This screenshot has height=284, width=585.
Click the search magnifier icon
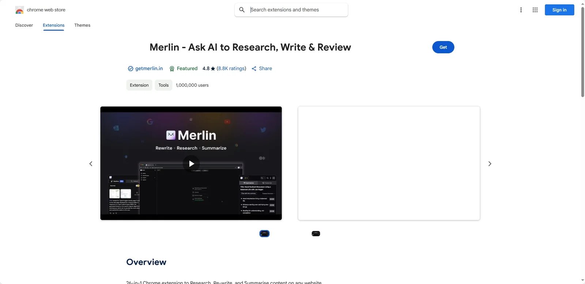pos(242,10)
